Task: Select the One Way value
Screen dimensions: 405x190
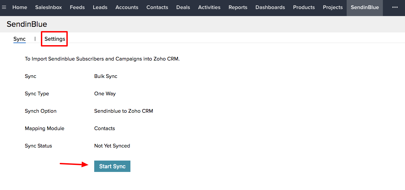Action: [x=105, y=94]
